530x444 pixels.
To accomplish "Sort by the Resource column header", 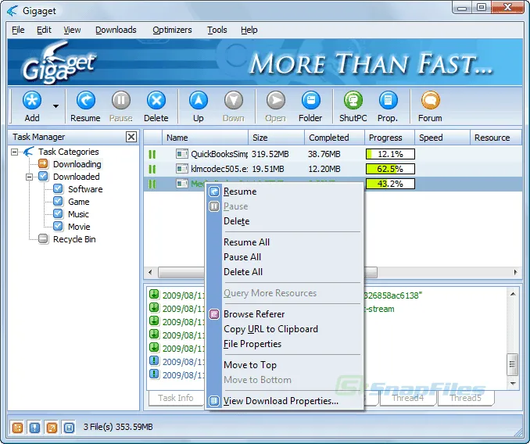I will pyautogui.click(x=496, y=138).
